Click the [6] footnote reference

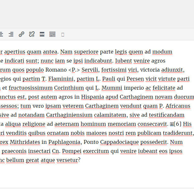178,124
